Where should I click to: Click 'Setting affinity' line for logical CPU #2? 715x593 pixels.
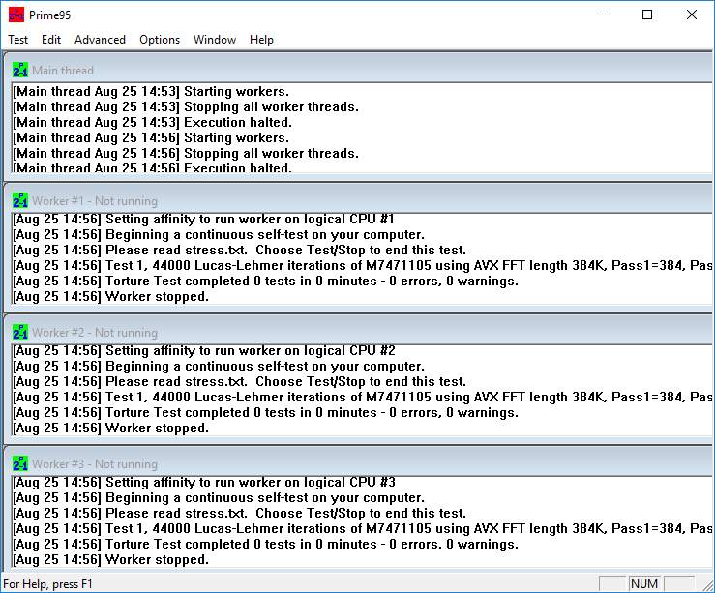(204, 350)
